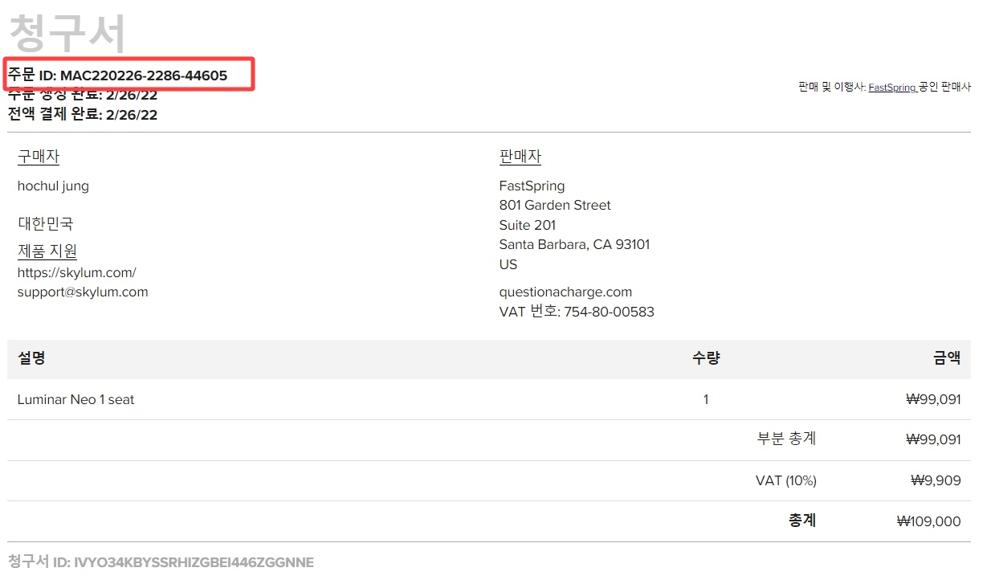Image resolution: width=991 pixels, height=584 pixels.
Task: Click the 부분 총계 label
Action: tap(786, 439)
